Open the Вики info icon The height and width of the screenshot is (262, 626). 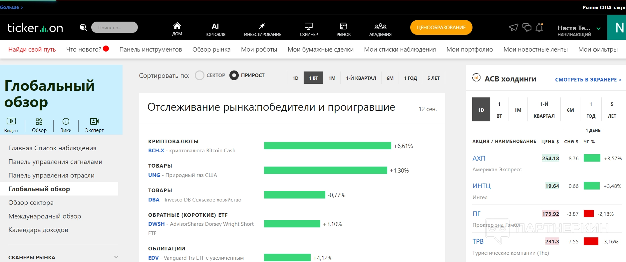(x=66, y=121)
